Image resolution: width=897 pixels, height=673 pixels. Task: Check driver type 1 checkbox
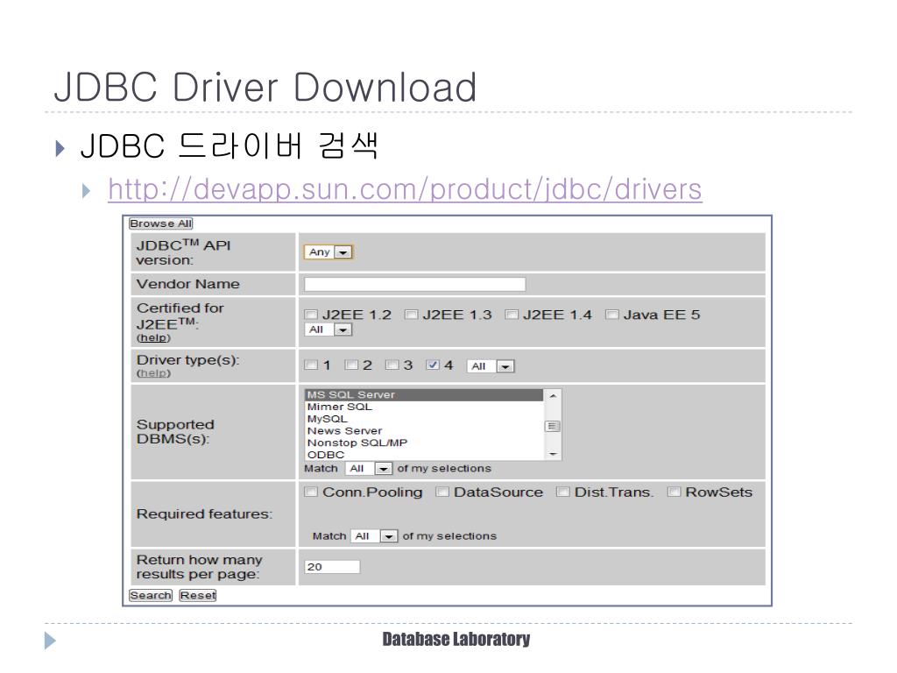pyautogui.click(x=311, y=365)
